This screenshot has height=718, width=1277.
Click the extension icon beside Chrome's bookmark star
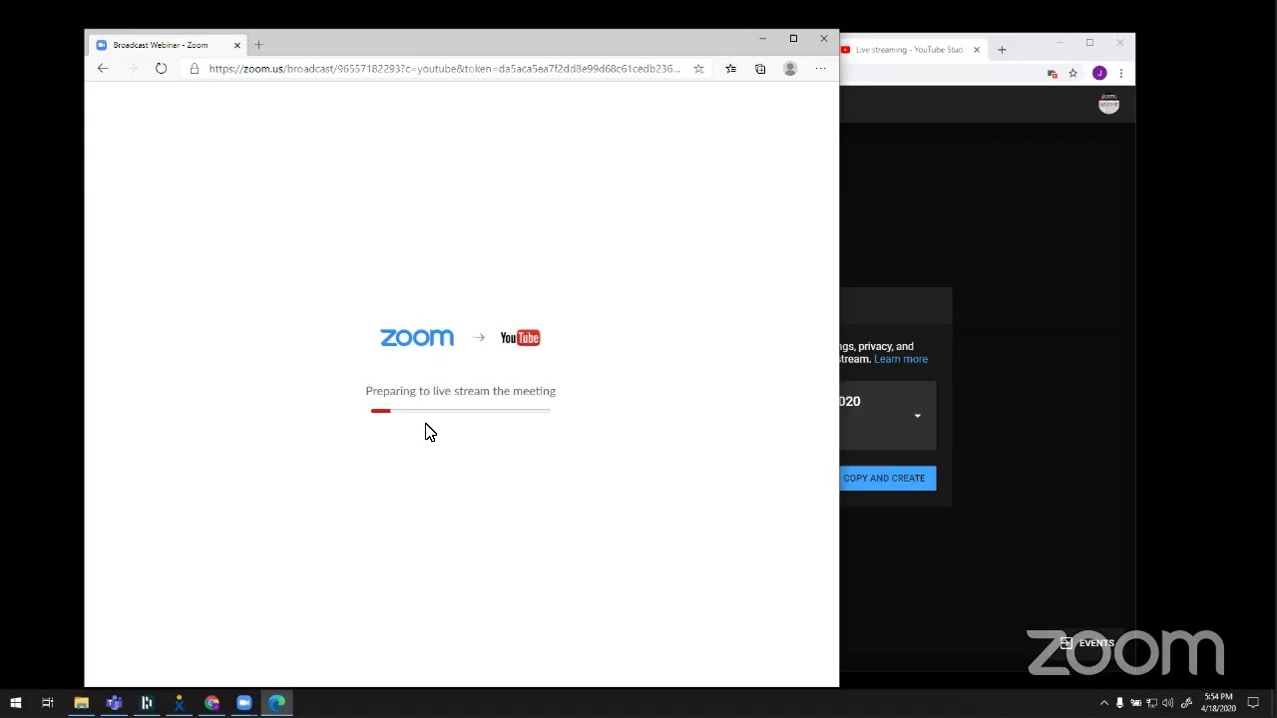point(1052,73)
